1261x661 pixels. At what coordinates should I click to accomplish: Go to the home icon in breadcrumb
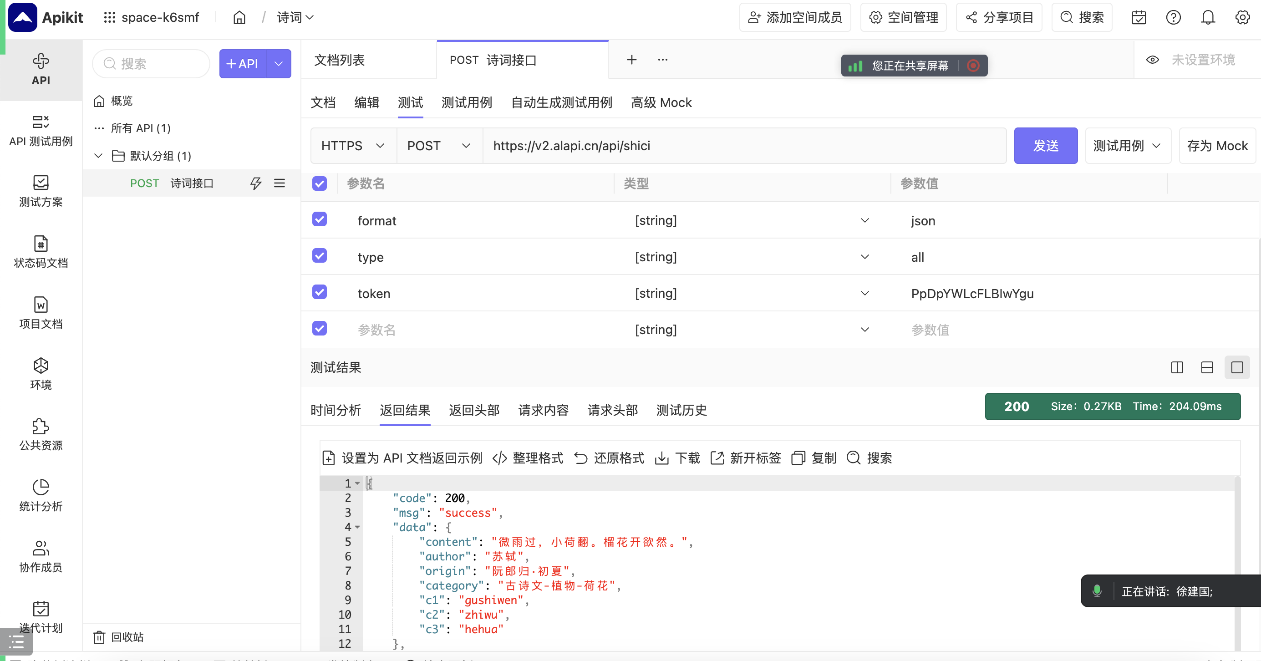pyautogui.click(x=239, y=18)
